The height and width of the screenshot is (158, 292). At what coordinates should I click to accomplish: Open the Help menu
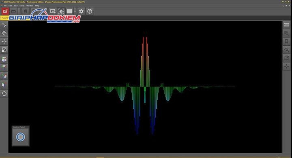[x=37, y=6]
